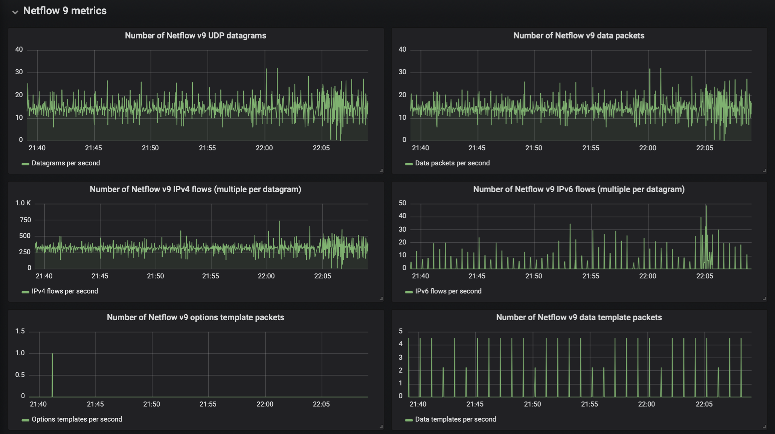Viewport: 775px width, 434px height.
Task: Click the resize handle of the IPv6 flows panel
Action: click(x=764, y=299)
